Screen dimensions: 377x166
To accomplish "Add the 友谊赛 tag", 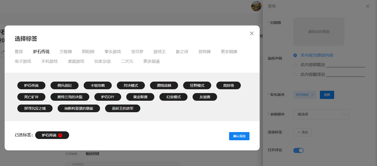I will coord(205,97).
